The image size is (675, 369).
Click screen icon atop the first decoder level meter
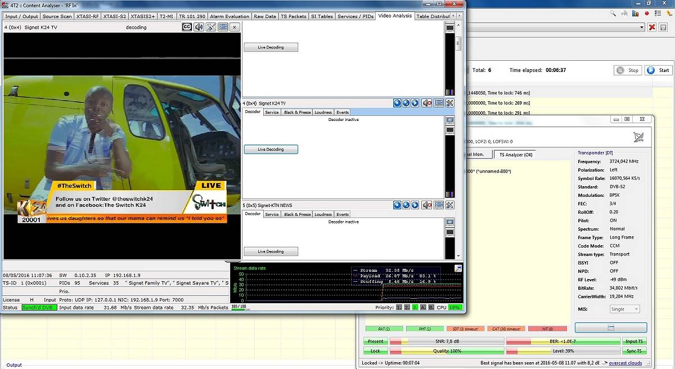coord(450,28)
